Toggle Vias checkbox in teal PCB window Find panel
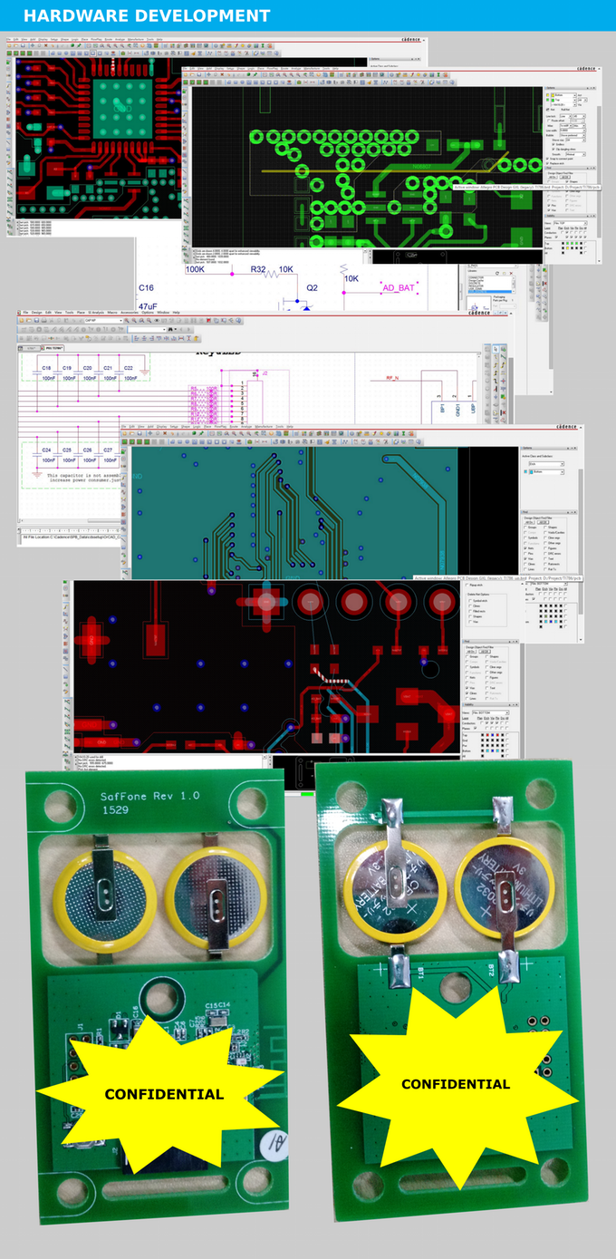616x1259 pixels. pyautogui.click(x=525, y=558)
